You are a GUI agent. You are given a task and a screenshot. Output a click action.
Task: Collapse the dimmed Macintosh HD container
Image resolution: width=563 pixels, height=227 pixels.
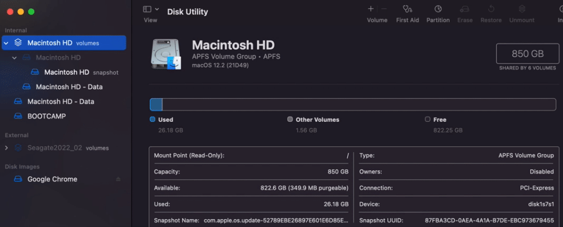click(x=15, y=57)
